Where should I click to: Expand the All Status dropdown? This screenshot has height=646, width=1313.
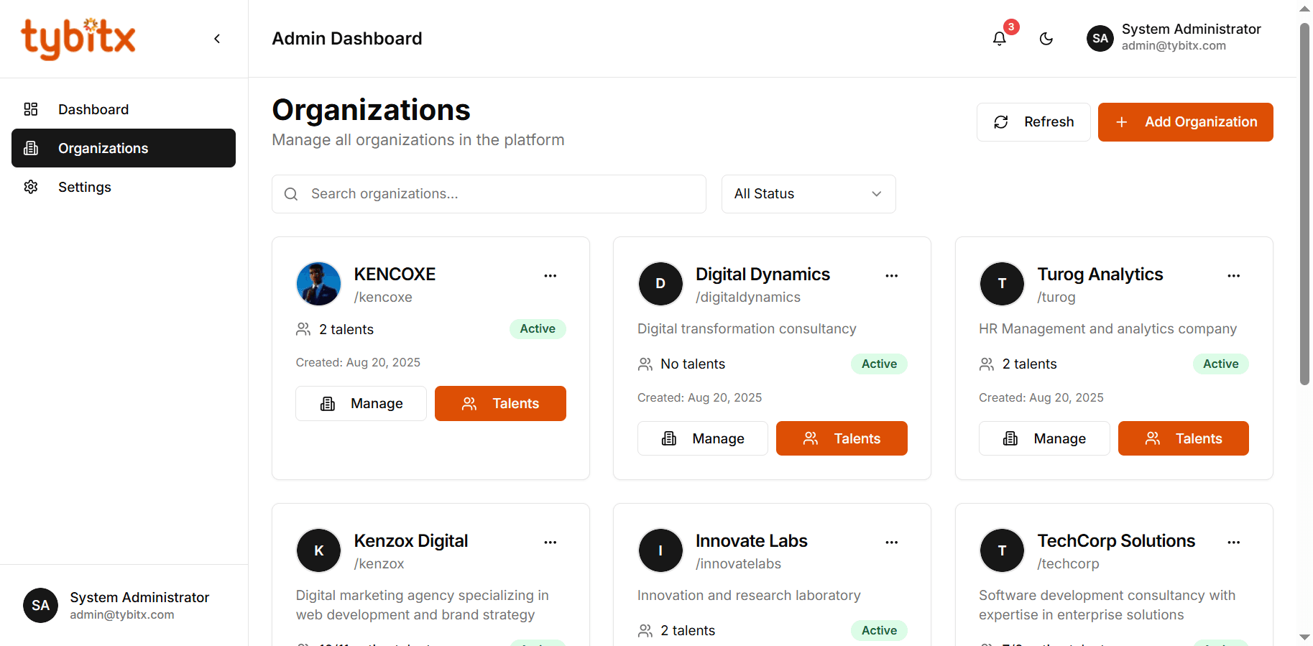808,194
